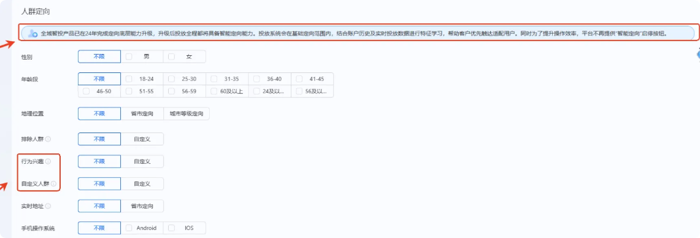The image size is (700, 238).
Task: Enable the Android operating system checkbox
Action: coord(129,228)
